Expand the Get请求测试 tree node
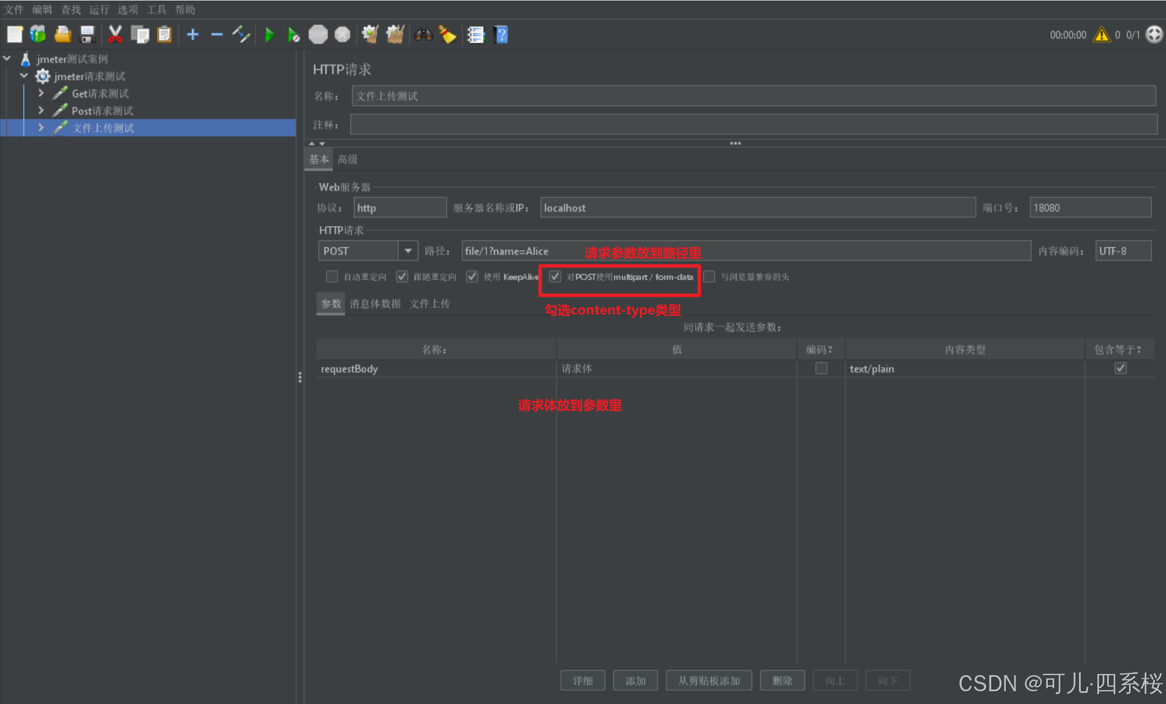Image resolution: width=1166 pixels, height=704 pixels. 41,93
